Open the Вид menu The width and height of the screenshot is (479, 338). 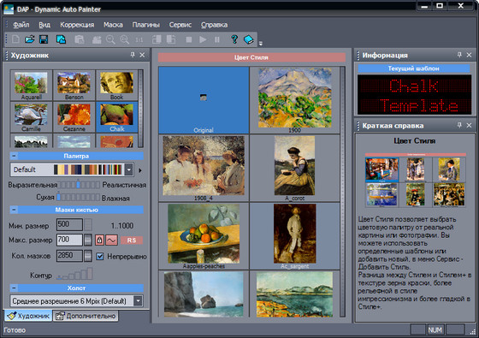(x=44, y=25)
